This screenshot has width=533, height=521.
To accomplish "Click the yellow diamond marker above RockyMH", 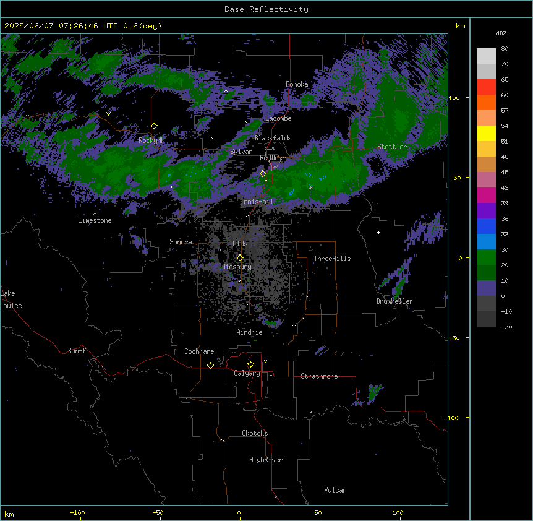I will point(155,126).
